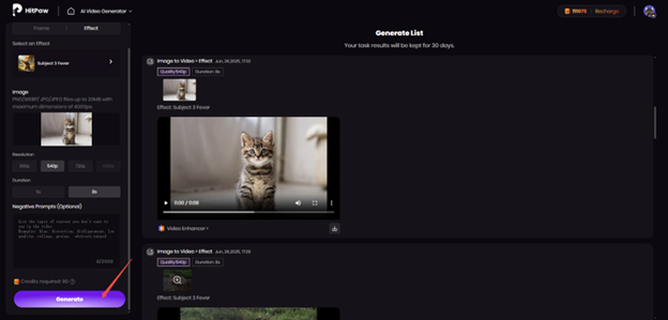Open kitten video more options menu
This screenshot has height=320, width=668.
tap(331, 203)
